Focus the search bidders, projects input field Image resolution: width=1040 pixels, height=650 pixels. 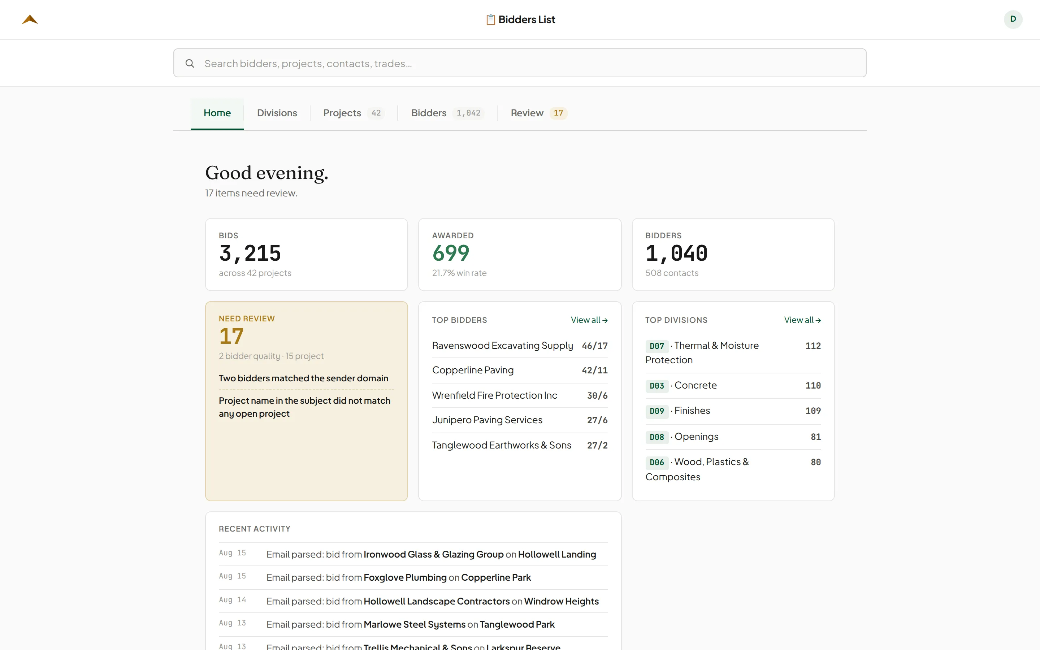pos(520,63)
